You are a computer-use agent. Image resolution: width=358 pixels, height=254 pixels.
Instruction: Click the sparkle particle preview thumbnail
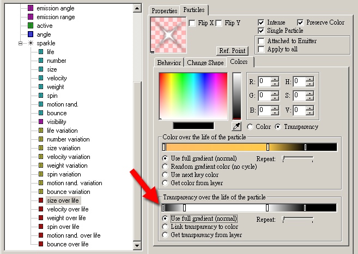[x=168, y=34]
